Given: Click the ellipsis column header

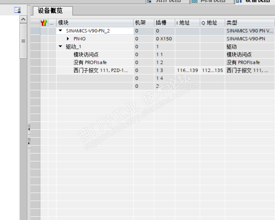Looking at the screenshot, I should (52, 23).
